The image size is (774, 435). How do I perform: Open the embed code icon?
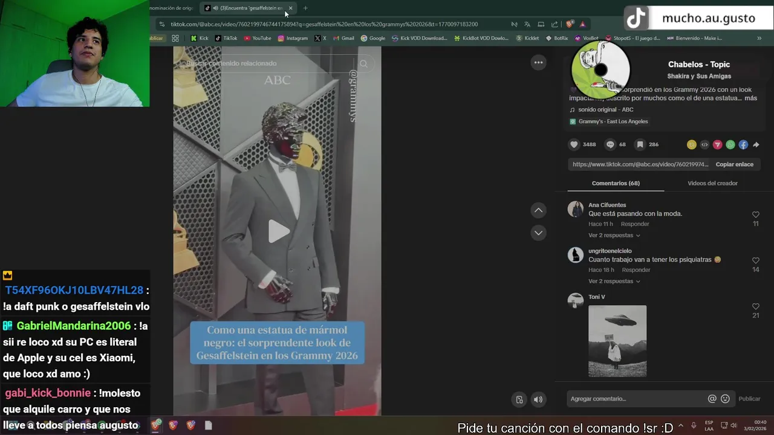704,144
